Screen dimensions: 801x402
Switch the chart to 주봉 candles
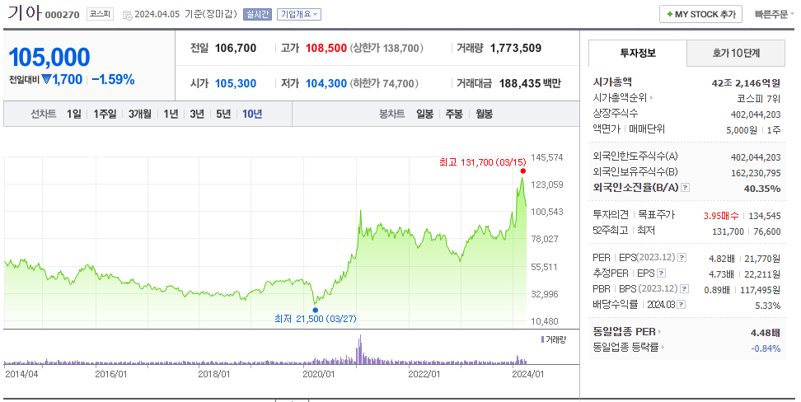point(454,114)
